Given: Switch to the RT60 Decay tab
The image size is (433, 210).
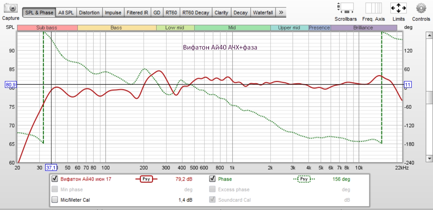Looking at the screenshot, I should click(x=196, y=12).
